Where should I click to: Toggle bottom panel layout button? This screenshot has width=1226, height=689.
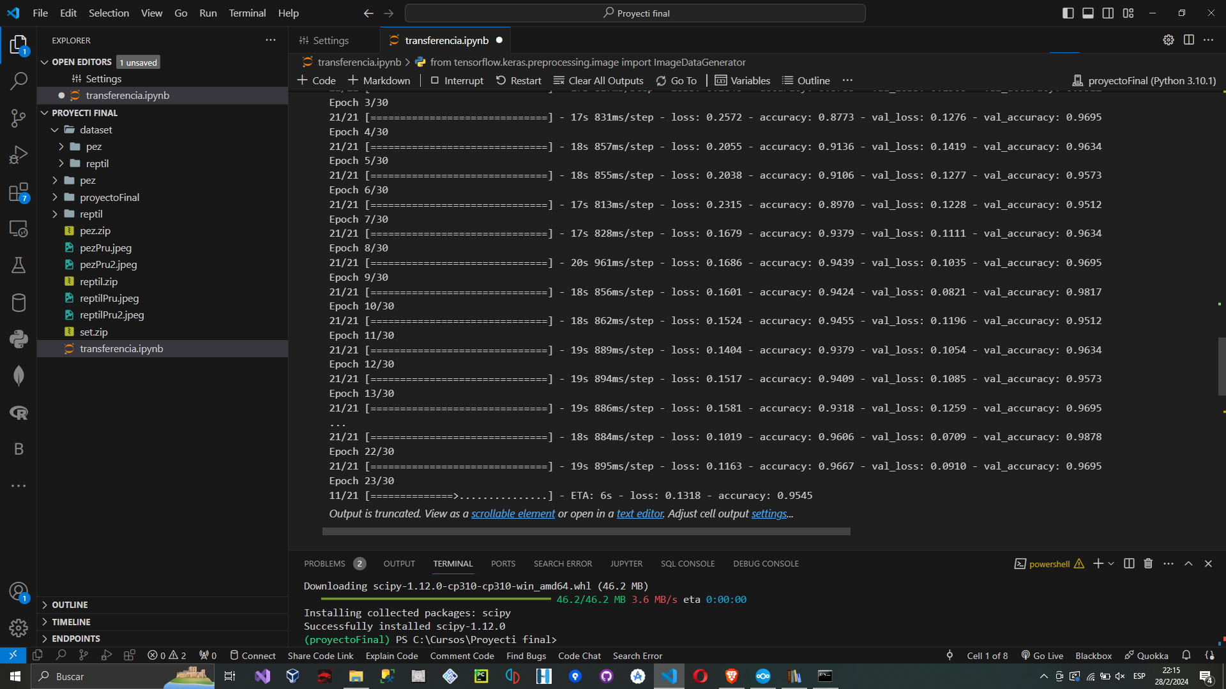click(1088, 13)
